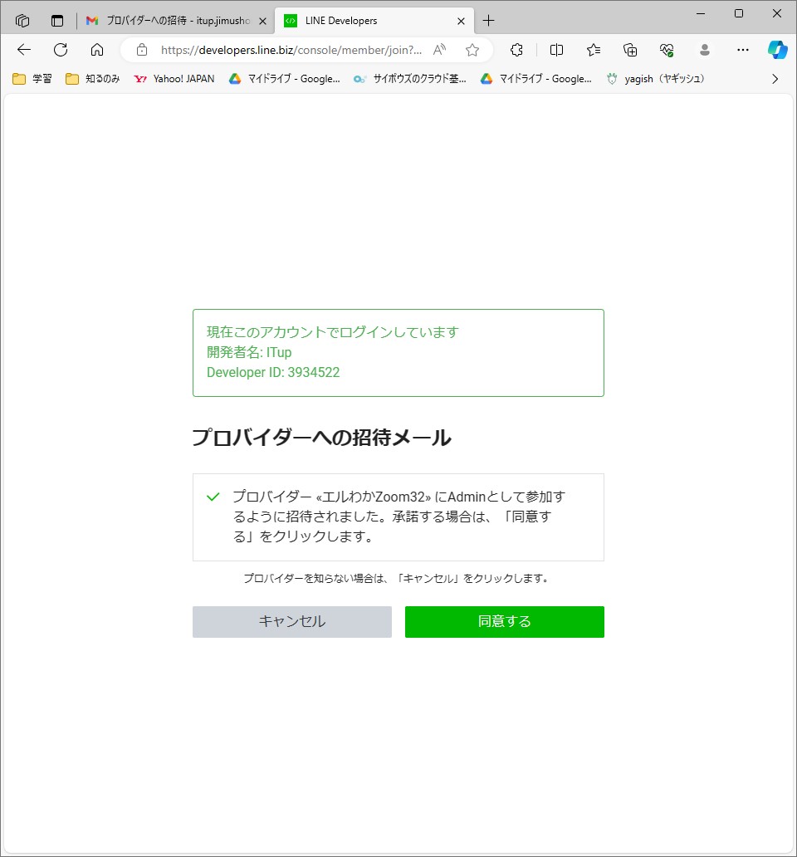Open Settings and more ellipsis menu
Image resolution: width=797 pixels, height=857 pixels.
743,50
